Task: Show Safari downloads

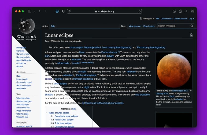Action: click(x=174, y=11)
